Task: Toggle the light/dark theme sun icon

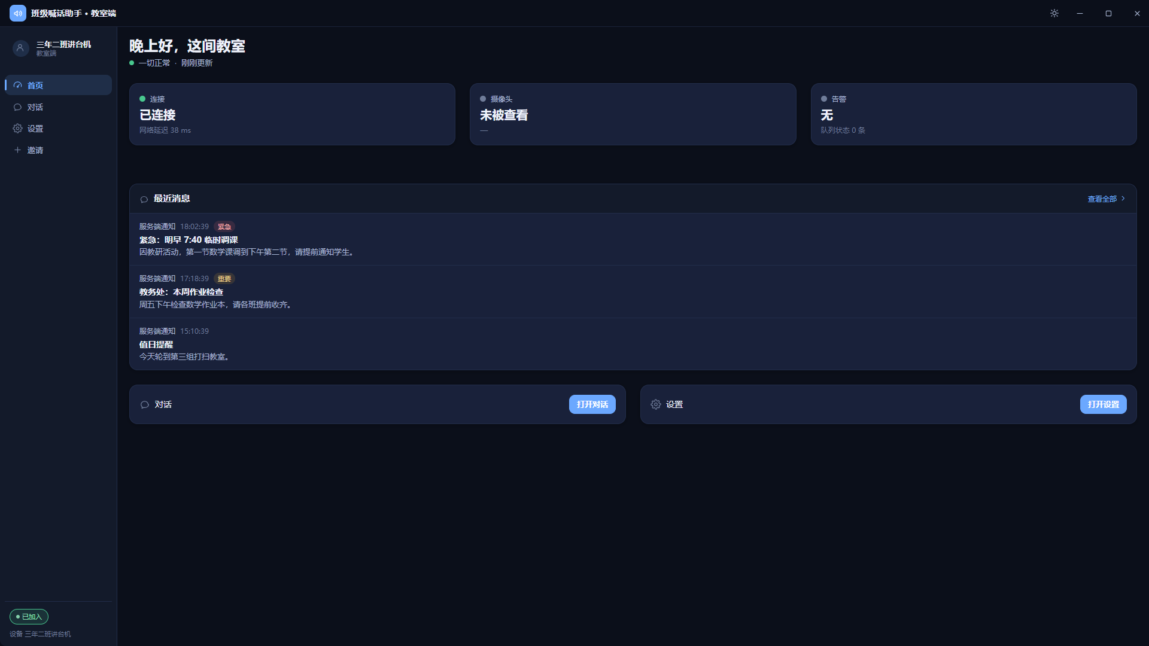Action: (x=1054, y=13)
